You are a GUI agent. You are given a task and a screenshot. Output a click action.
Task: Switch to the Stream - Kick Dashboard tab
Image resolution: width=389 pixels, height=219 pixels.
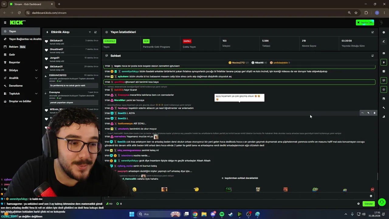[31, 4]
